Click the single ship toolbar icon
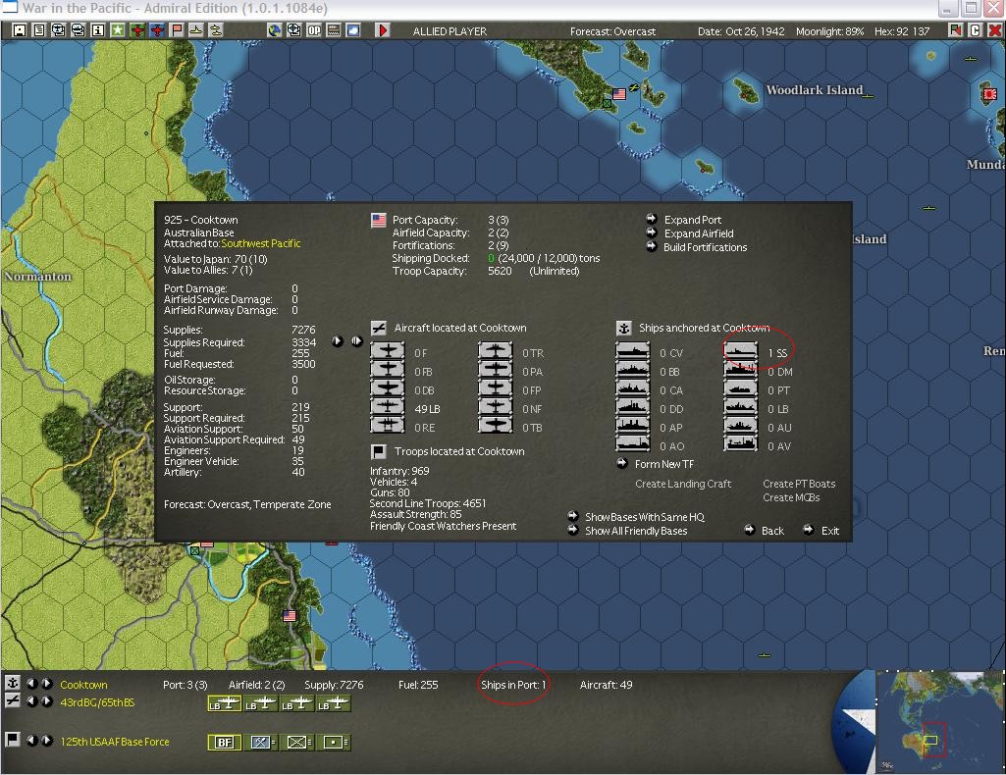 (x=195, y=30)
